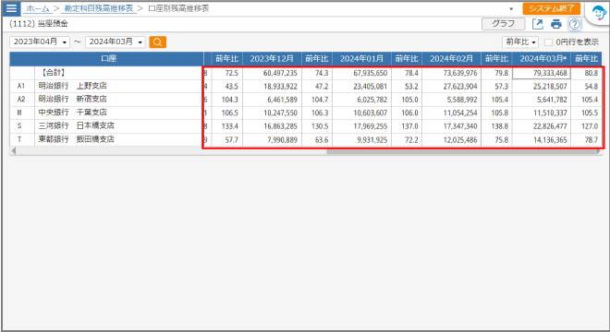Open the hamburger main menu
610x332 pixels.
click(x=11, y=8)
